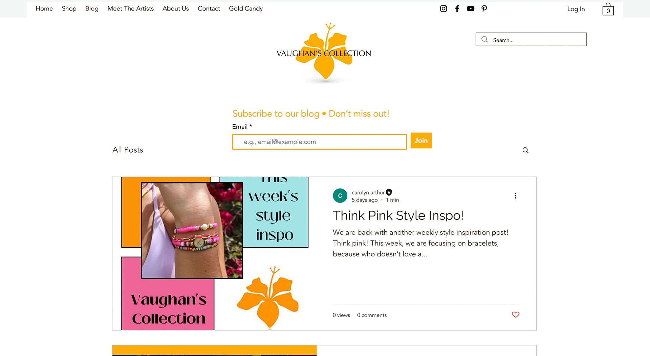The height and width of the screenshot is (356, 650).
Task: Open the post's three-dot more actions menu
Action: 515,196
